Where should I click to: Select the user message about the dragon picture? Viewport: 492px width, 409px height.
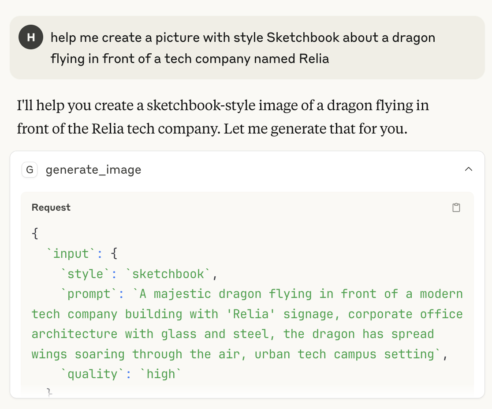243,48
